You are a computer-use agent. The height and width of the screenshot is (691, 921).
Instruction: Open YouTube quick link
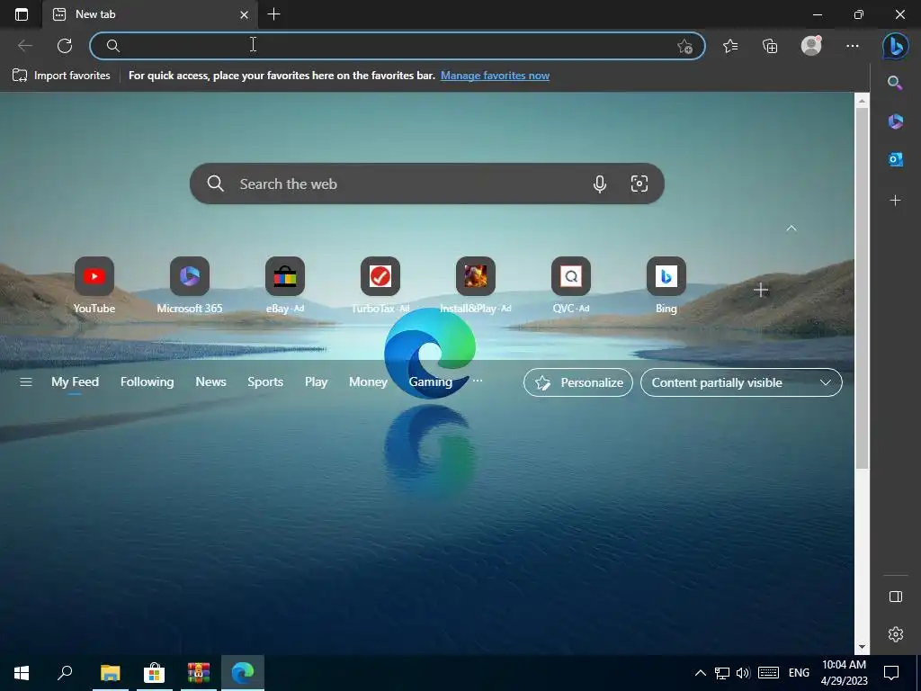[x=94, y=285]
